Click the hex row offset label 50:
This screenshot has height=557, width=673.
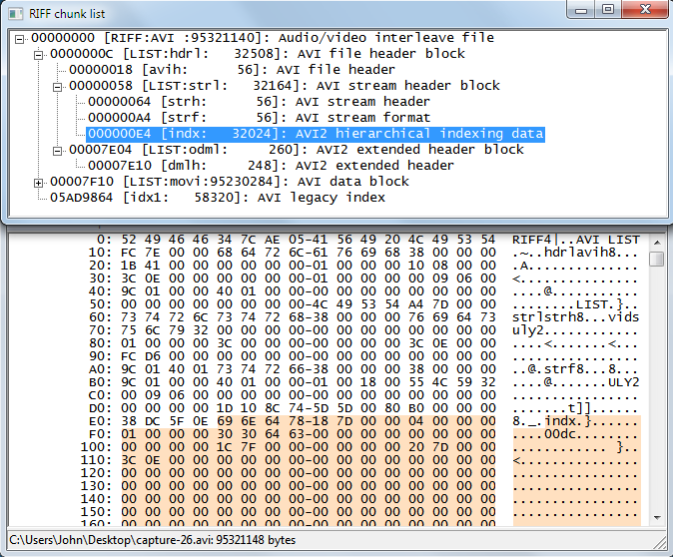pos(100,304)
